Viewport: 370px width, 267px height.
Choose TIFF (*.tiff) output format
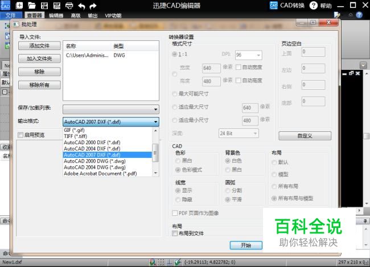[108, 136]
